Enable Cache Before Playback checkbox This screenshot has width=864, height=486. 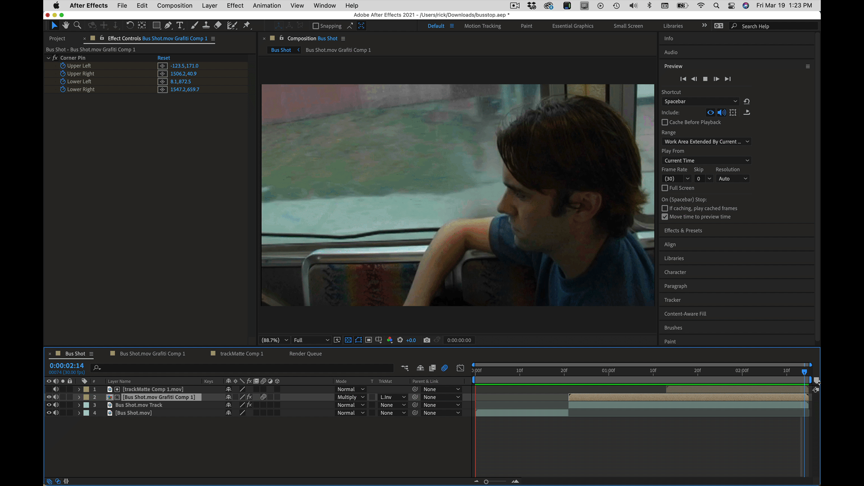pyautogui.click(x=665, y=122)
